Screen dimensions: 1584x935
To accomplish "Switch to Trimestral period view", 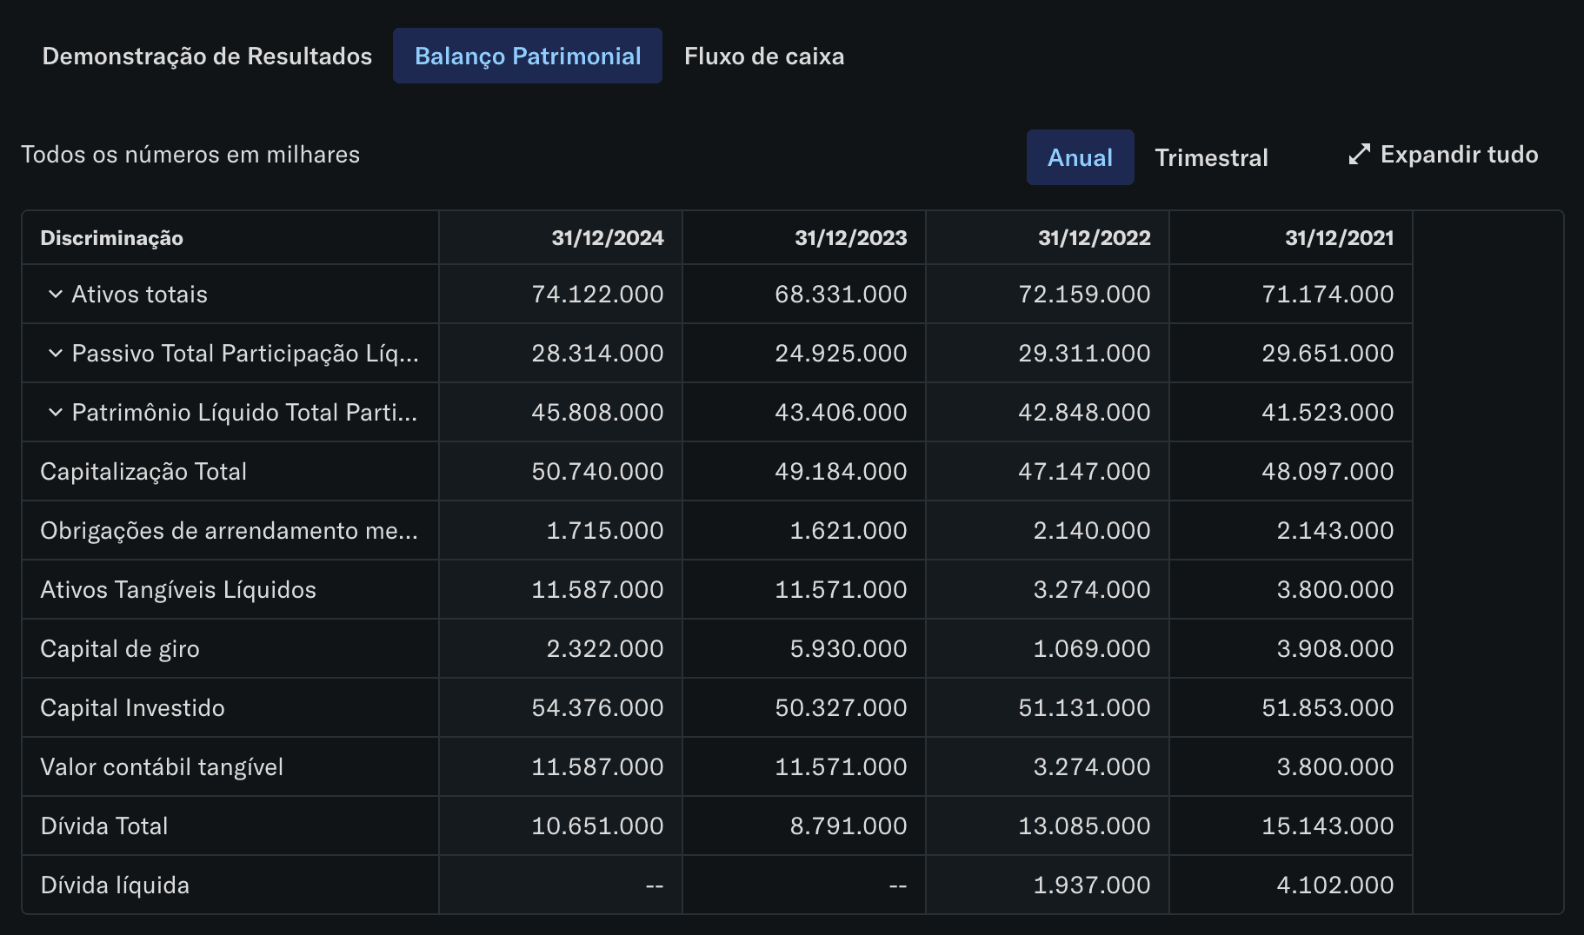I will (1211, 157).
